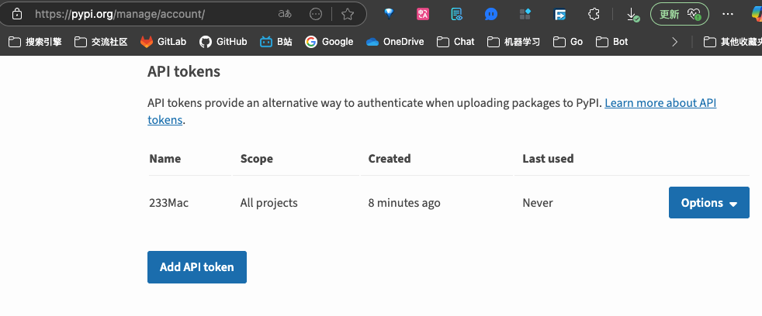Click the circled three-dots address bar icon

[x=316, y=14]
